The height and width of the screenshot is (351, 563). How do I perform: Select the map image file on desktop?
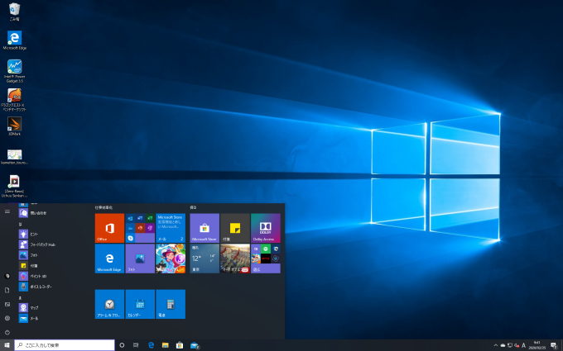click(x=14, y=157)
